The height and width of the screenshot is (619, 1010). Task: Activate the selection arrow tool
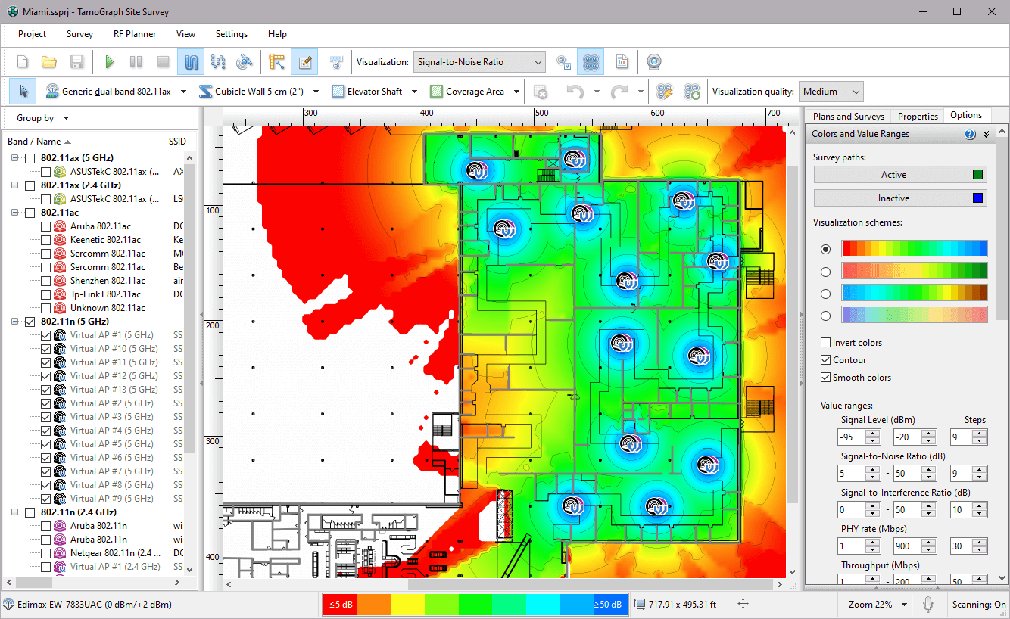tap(22, 91)
